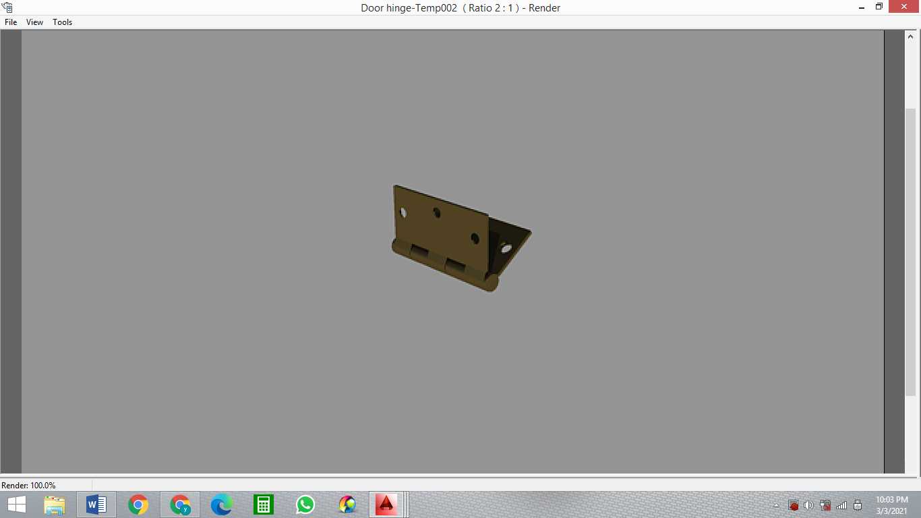Screen dimensions: 921x518
Task: Click the 'Render: 100.0%' status text
Action: coord(28,486)
